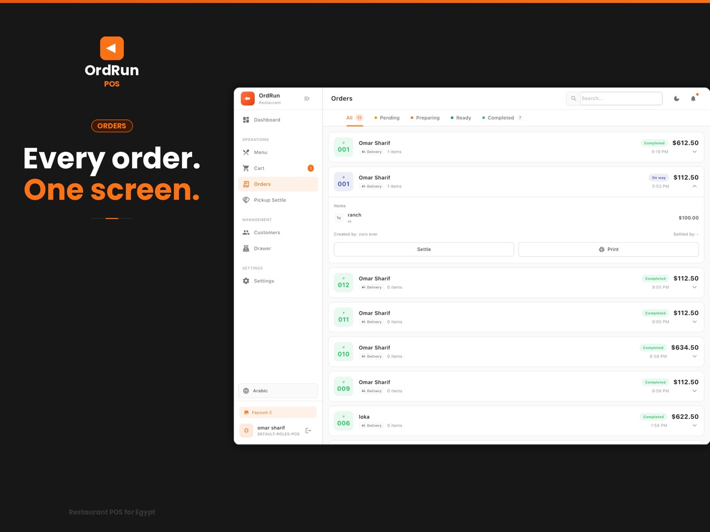Click the OrdRun logo in the sidebar header
This screenshot has width=710, height=532.
pyautogui.click(x=248, y=98)
